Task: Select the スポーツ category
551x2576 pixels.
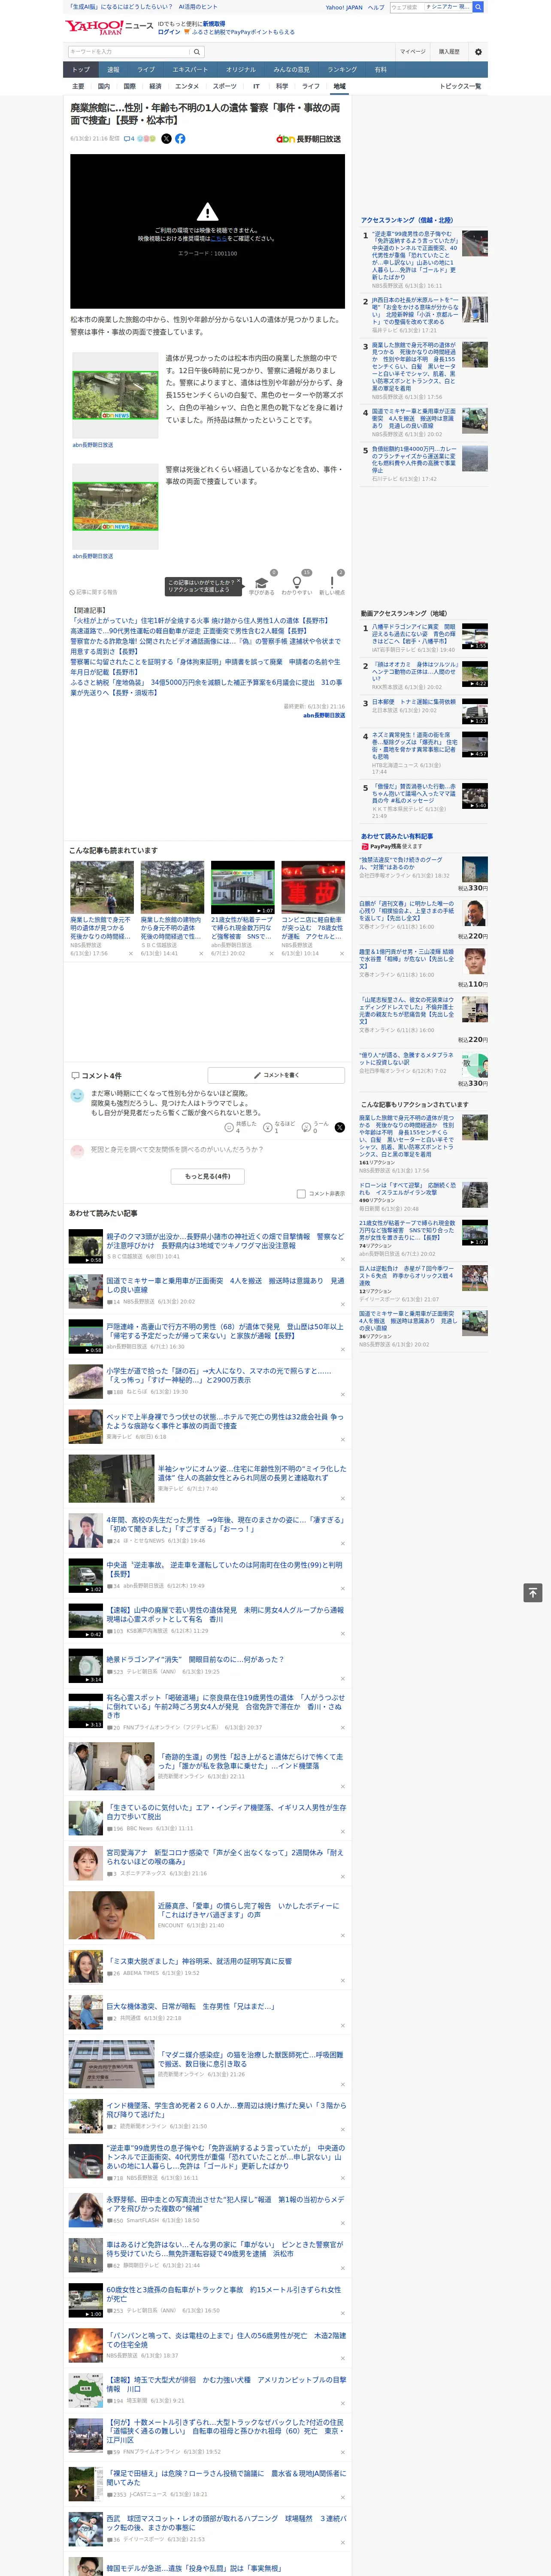Action: (x=225, y=86)
